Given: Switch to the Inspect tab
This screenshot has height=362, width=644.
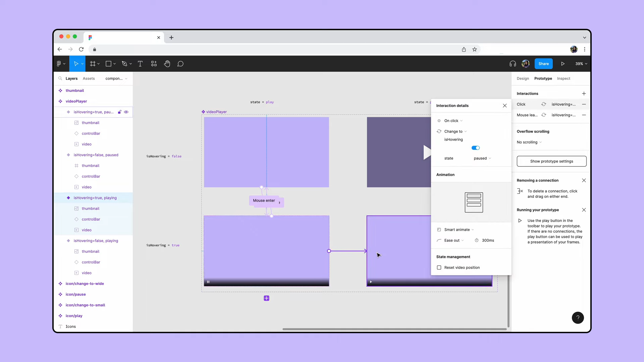Looking at the screenshot, I should (563, 78).
